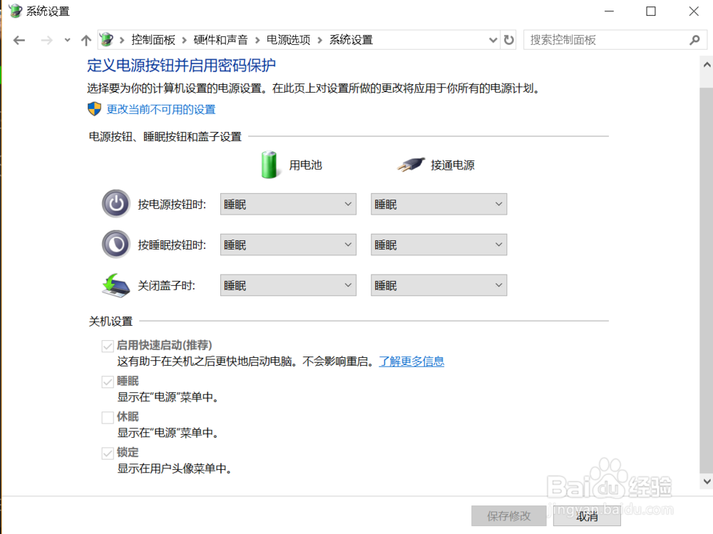Click the vertical scrollbar thumb
This screenshot has width=713, height=534.
707,279
